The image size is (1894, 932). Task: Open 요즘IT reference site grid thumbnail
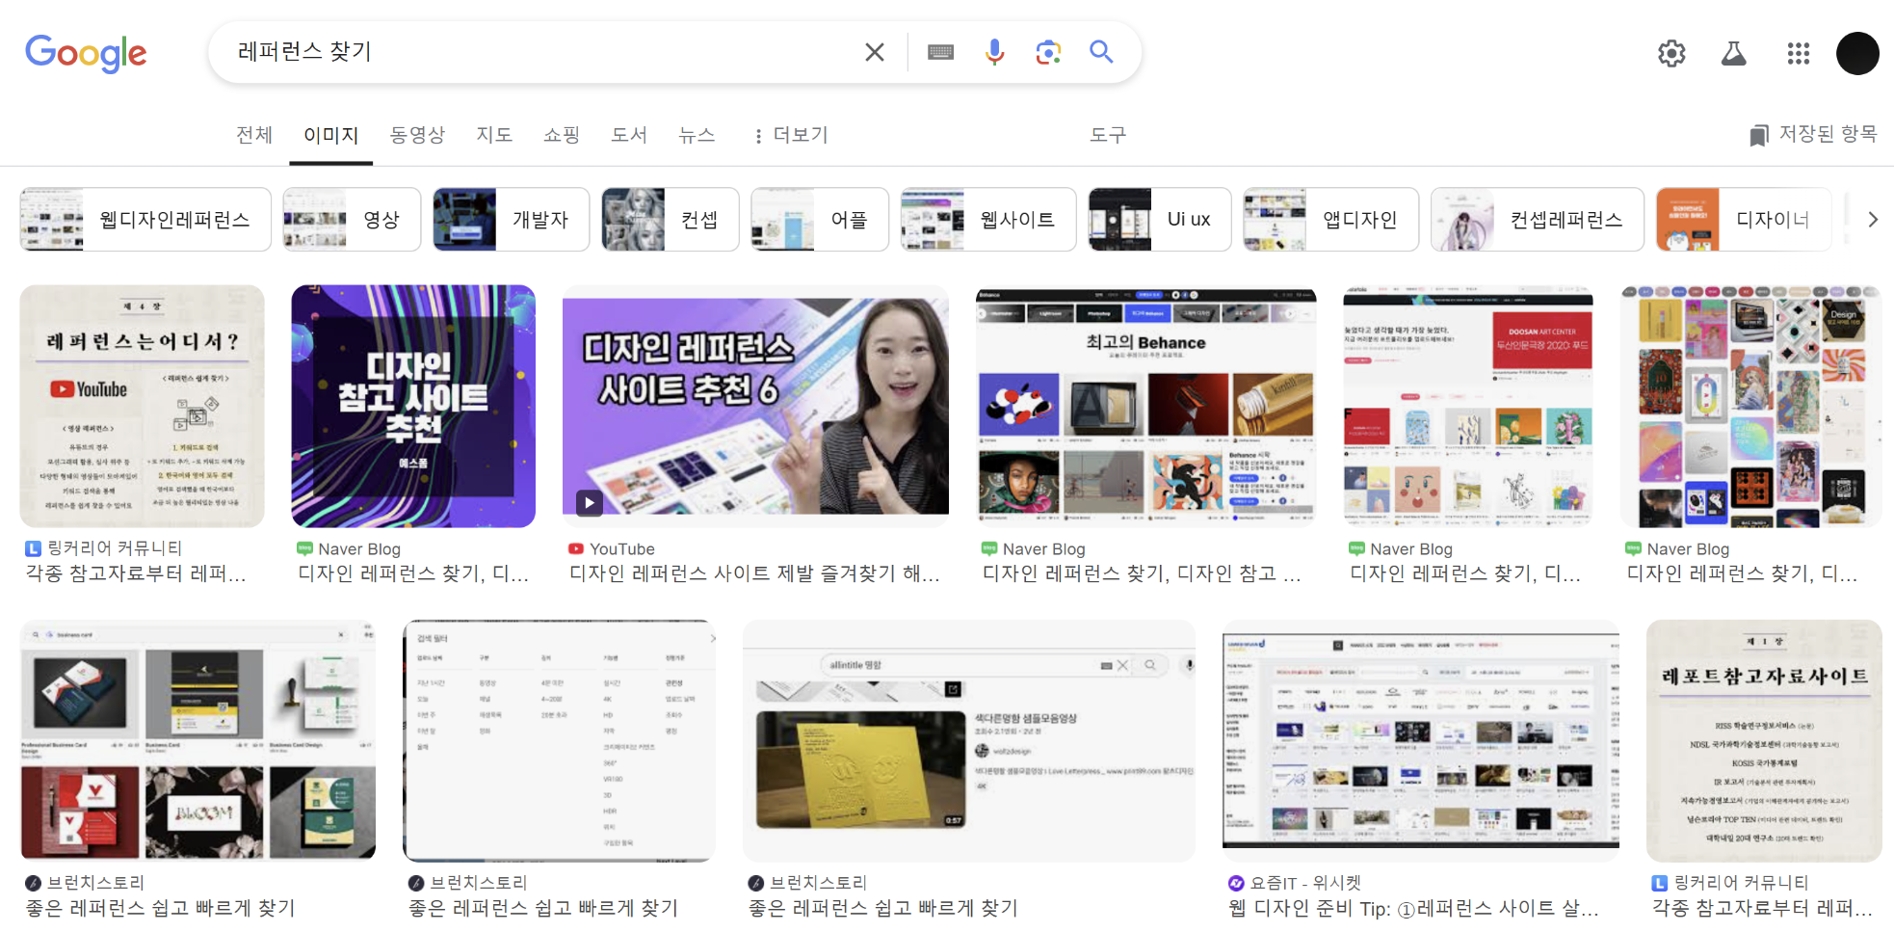(x=1421, y=740)
